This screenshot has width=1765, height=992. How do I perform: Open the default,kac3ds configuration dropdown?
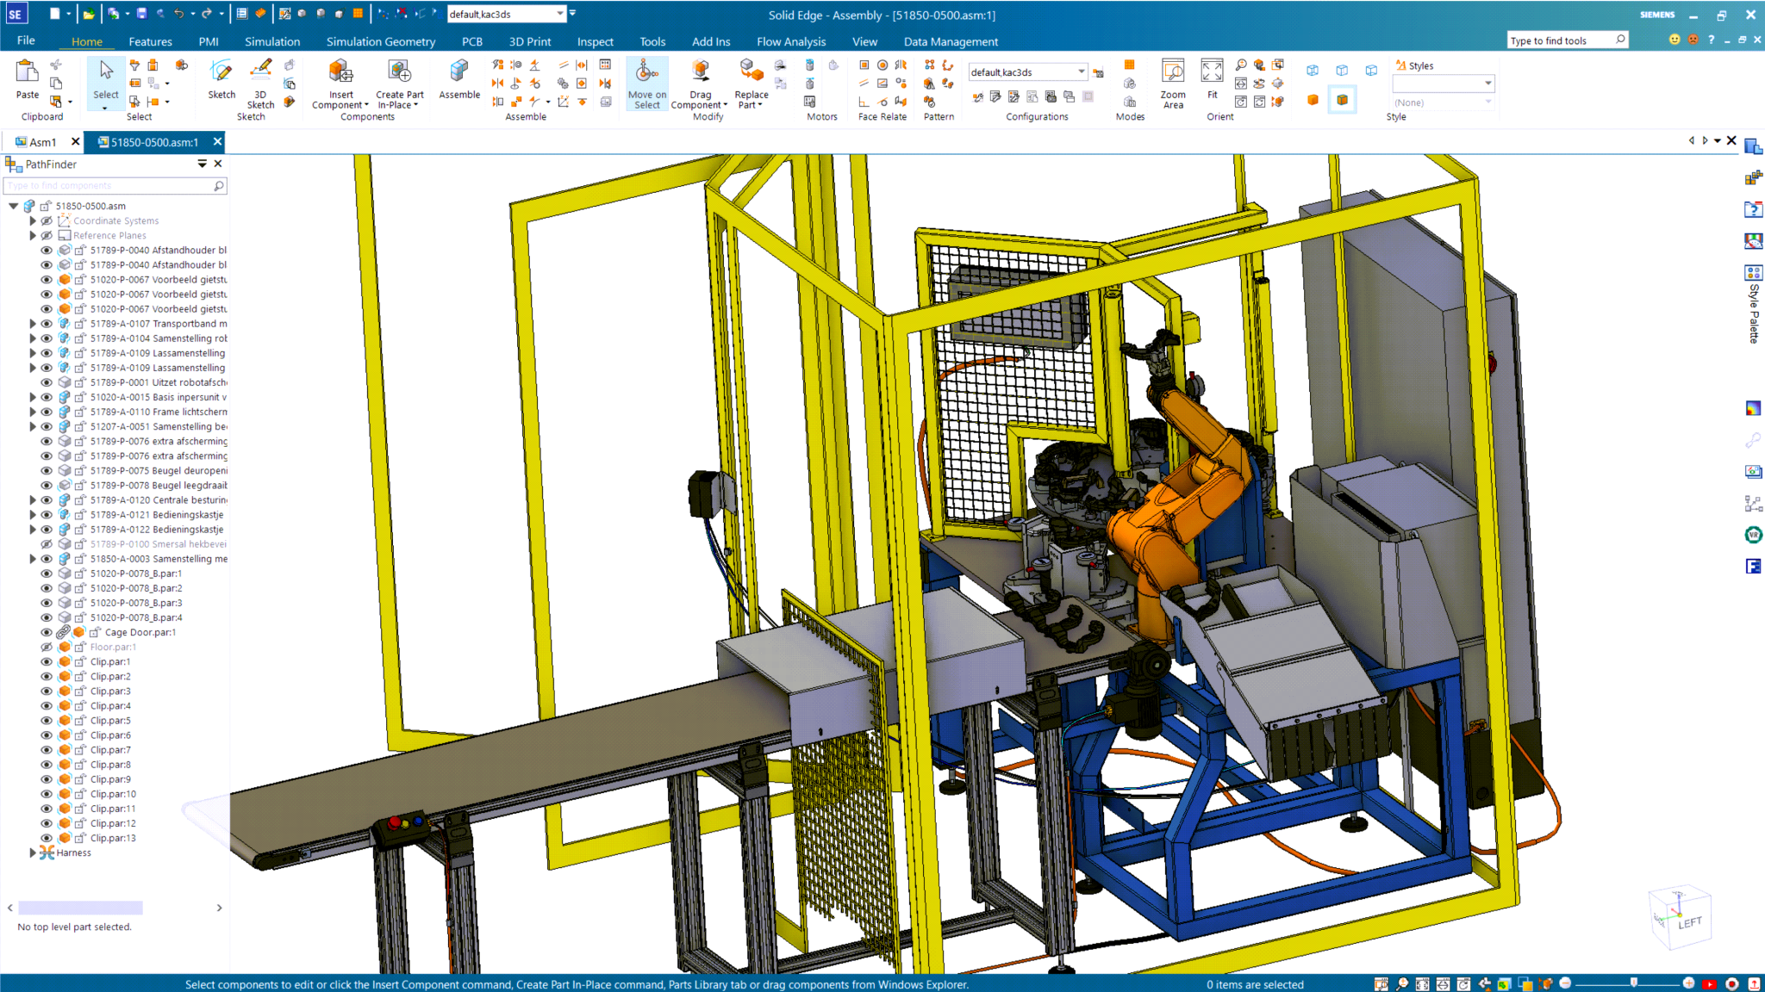click(1081, 71)
